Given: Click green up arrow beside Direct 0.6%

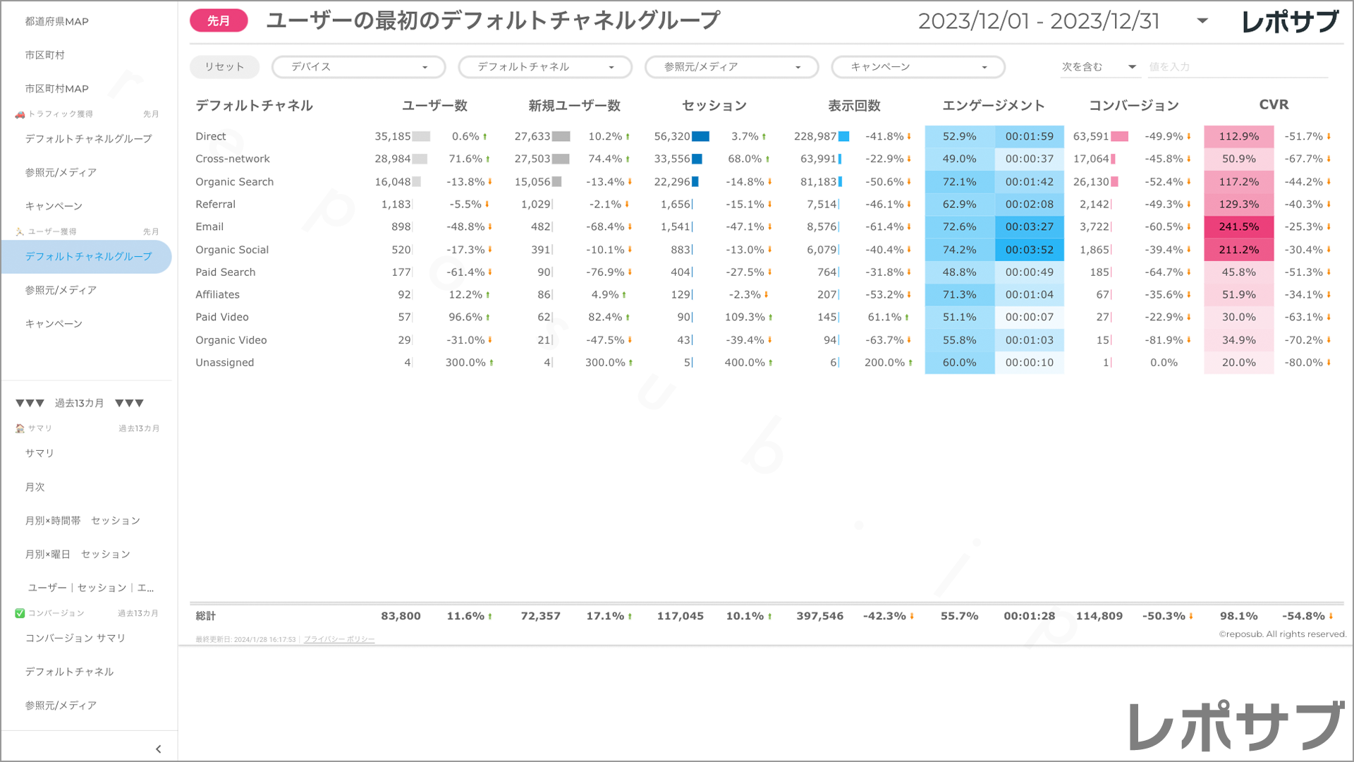Looking at the screenshot, I should coord(485,137).
